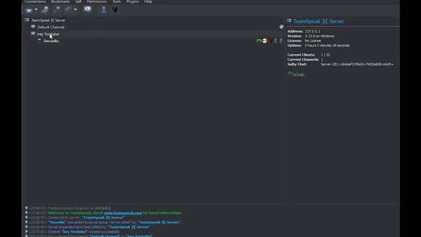Open the Plugins menu
Screen dimensions: 421x237
(133, 1)
